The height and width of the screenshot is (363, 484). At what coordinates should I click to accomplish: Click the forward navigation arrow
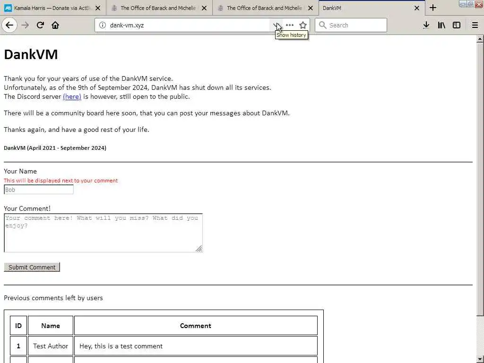(25, 25)
